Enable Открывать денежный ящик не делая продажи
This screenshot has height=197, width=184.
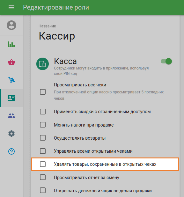point(43,191)
